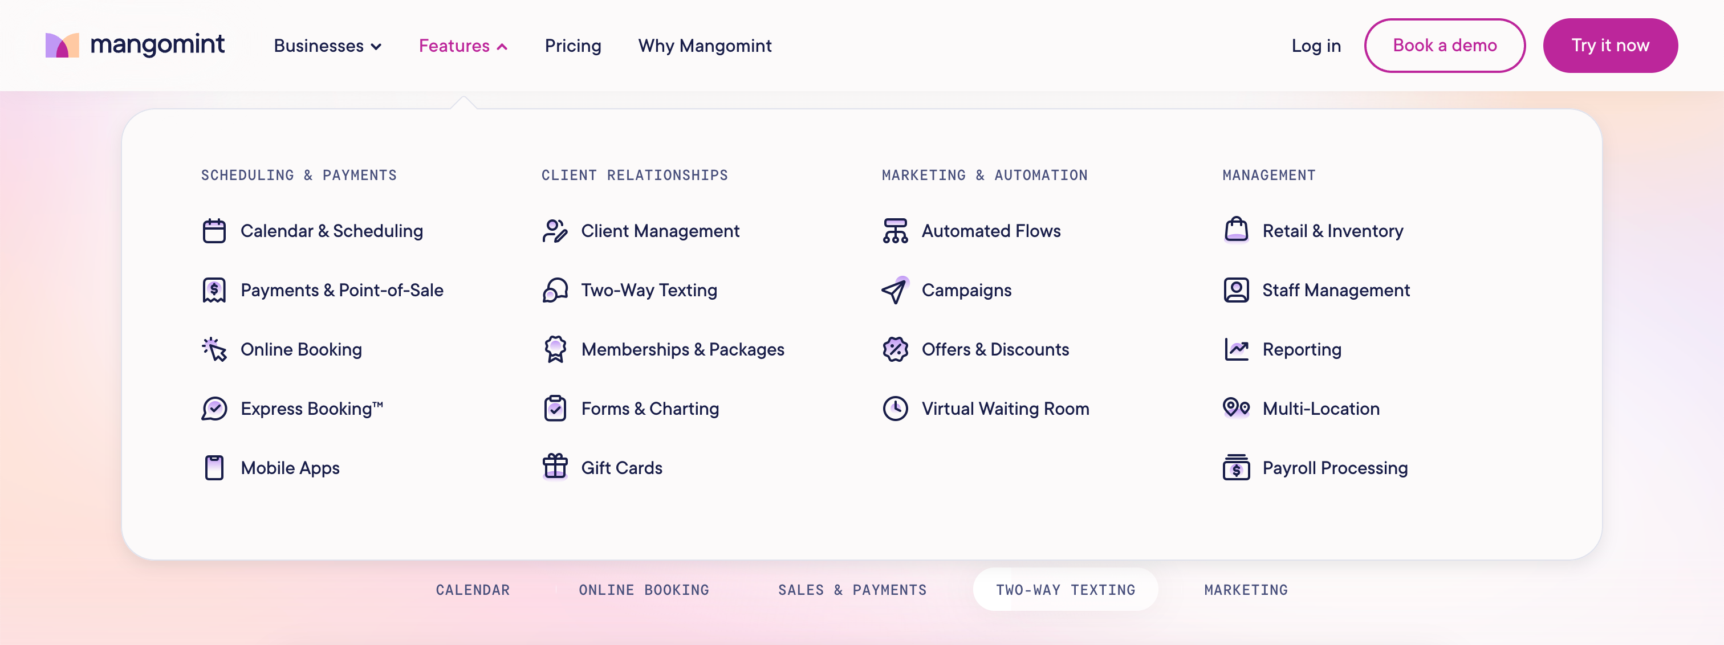
Task: Click the Reporting chart icon
Action: pos(1236,349)
